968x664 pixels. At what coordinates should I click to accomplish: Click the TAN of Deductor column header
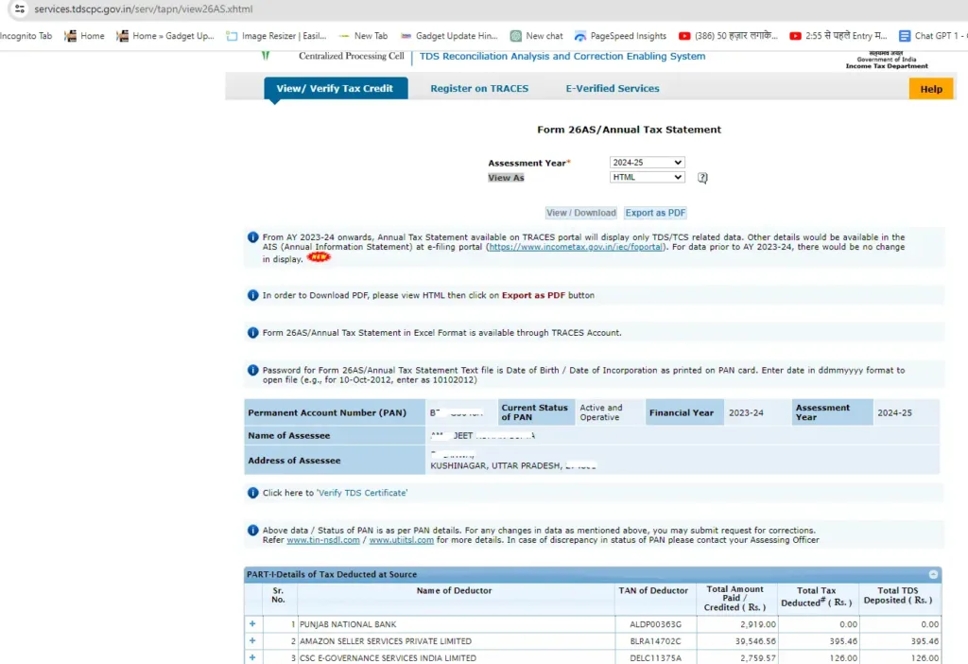[653, 590]
